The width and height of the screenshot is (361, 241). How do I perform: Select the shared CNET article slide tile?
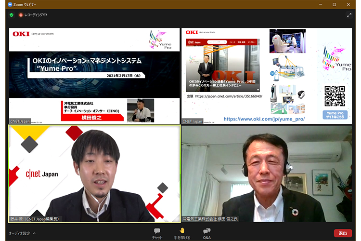click(267, 76)
